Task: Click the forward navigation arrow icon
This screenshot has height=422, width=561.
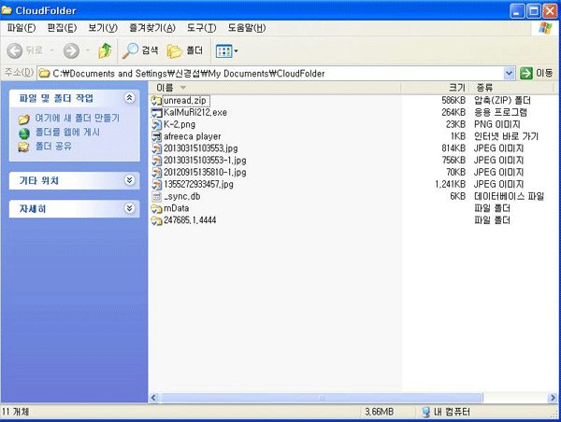Action: point(71,50)
